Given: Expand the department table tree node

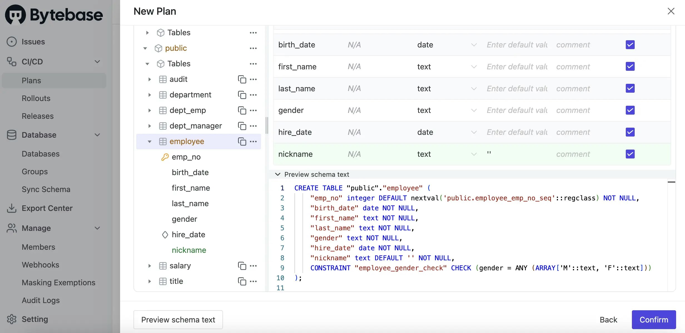Looking at the screenshot, I should 150,95.
